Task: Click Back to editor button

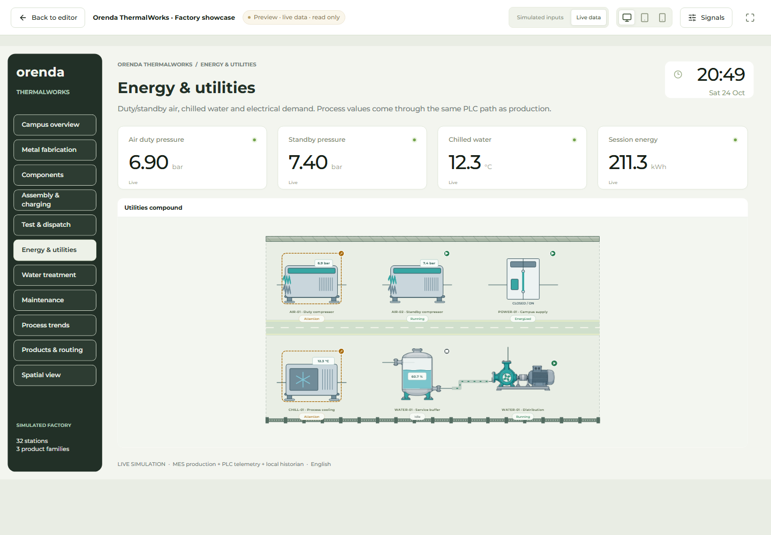Action: click(48, 18)
